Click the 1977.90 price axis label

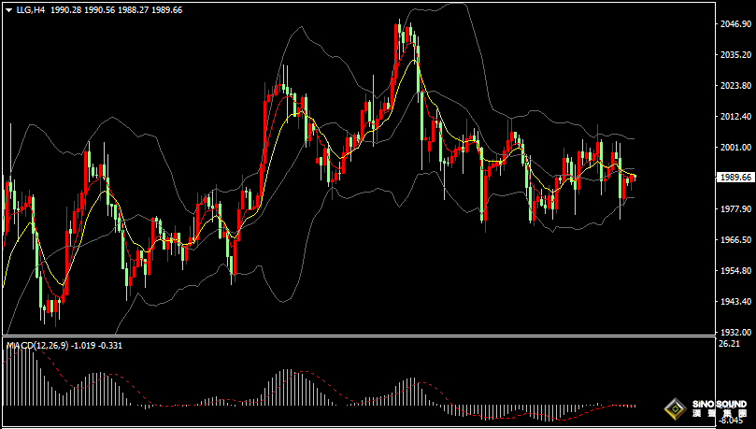tap(734, 209)
